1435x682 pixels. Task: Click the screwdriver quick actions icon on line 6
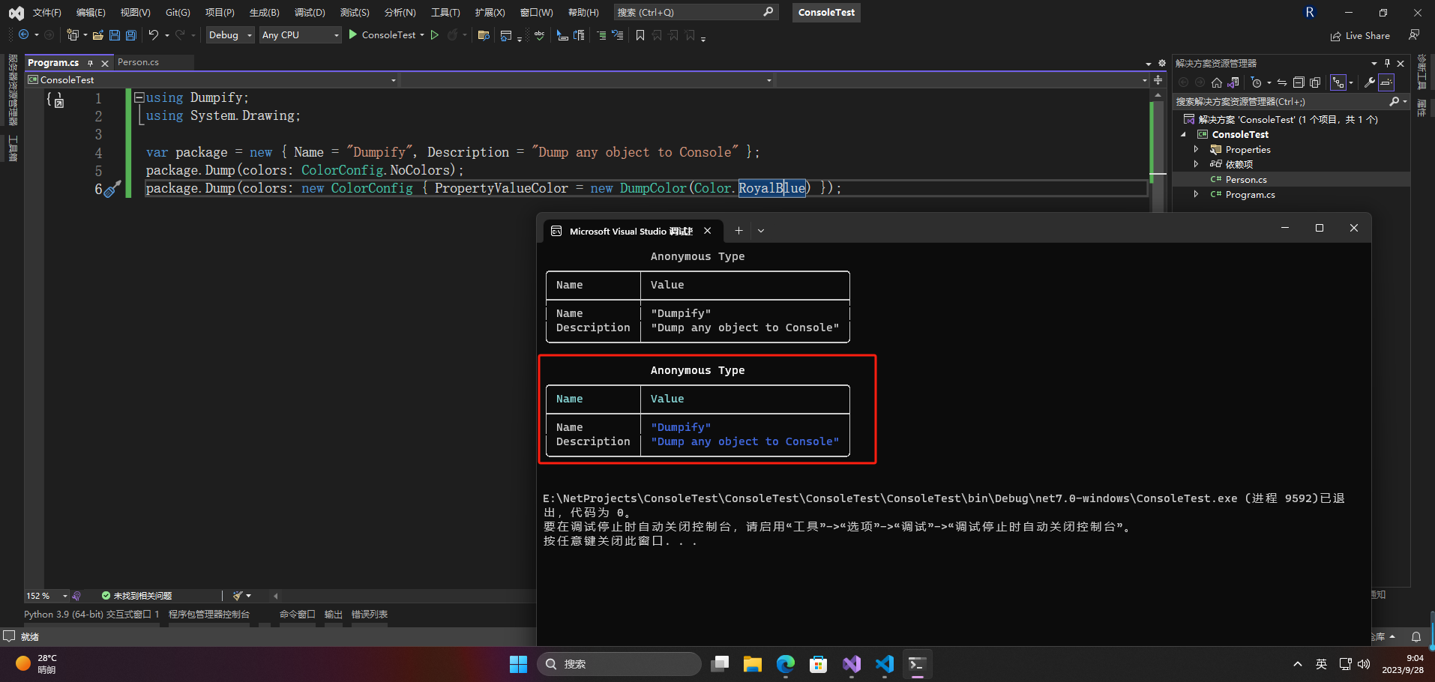click(x=112, y=189)
